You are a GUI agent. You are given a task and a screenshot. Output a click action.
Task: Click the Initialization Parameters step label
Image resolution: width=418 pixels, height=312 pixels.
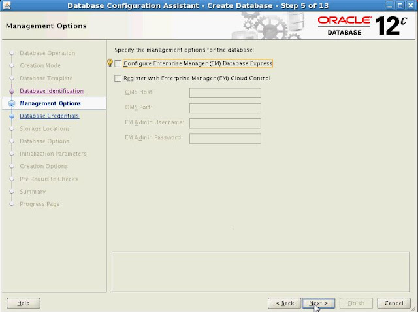tap(53, 154)
